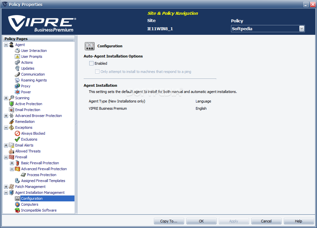Click the Agent Installation Management icon

(11, 193)
